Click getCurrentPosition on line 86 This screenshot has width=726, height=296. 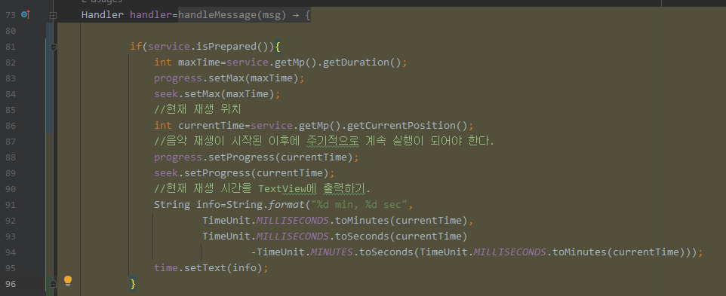click(x=401, y=126)
